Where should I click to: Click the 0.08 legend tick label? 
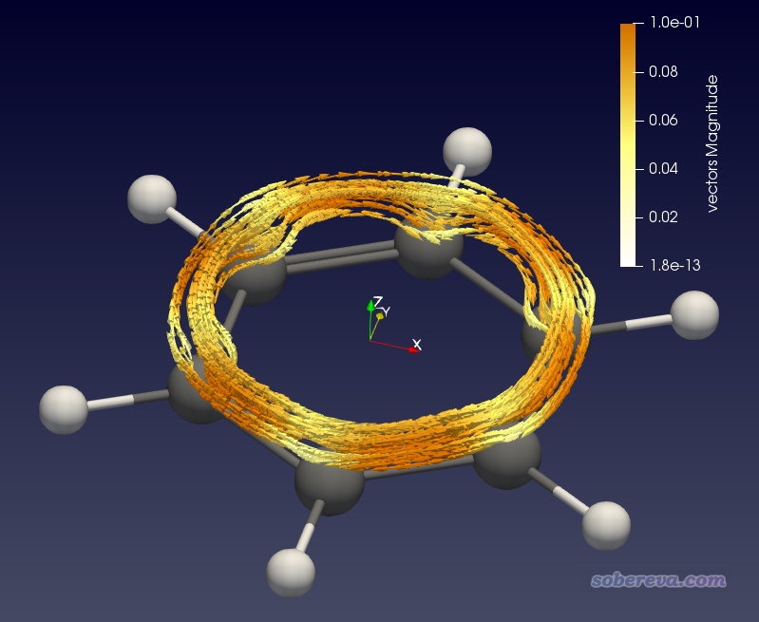663,71
